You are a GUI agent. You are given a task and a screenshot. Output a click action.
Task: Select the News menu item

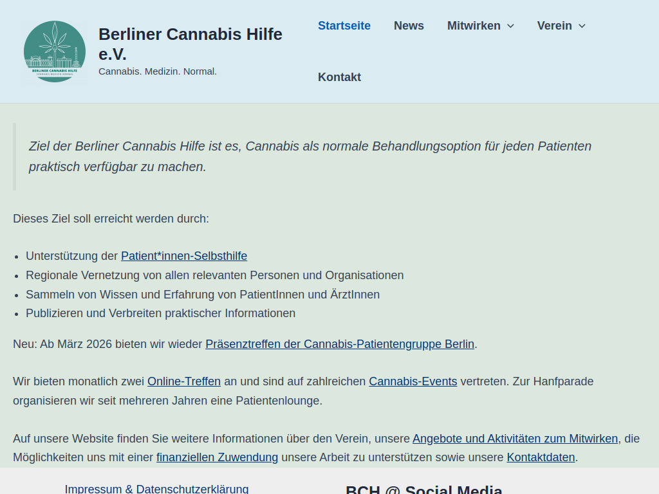click(x=409, y=26)
